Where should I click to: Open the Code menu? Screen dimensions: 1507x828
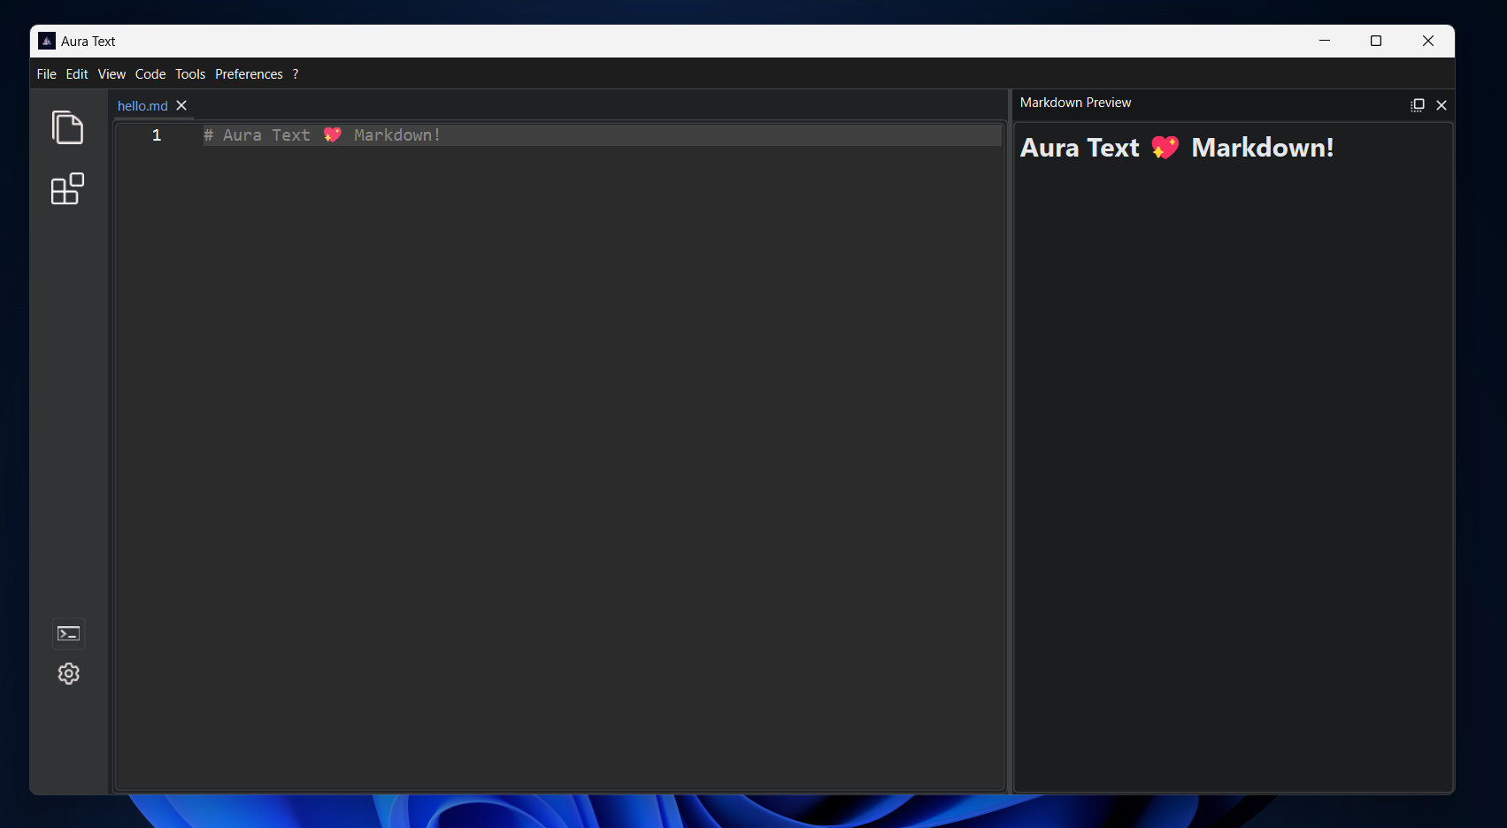[150, 74]
